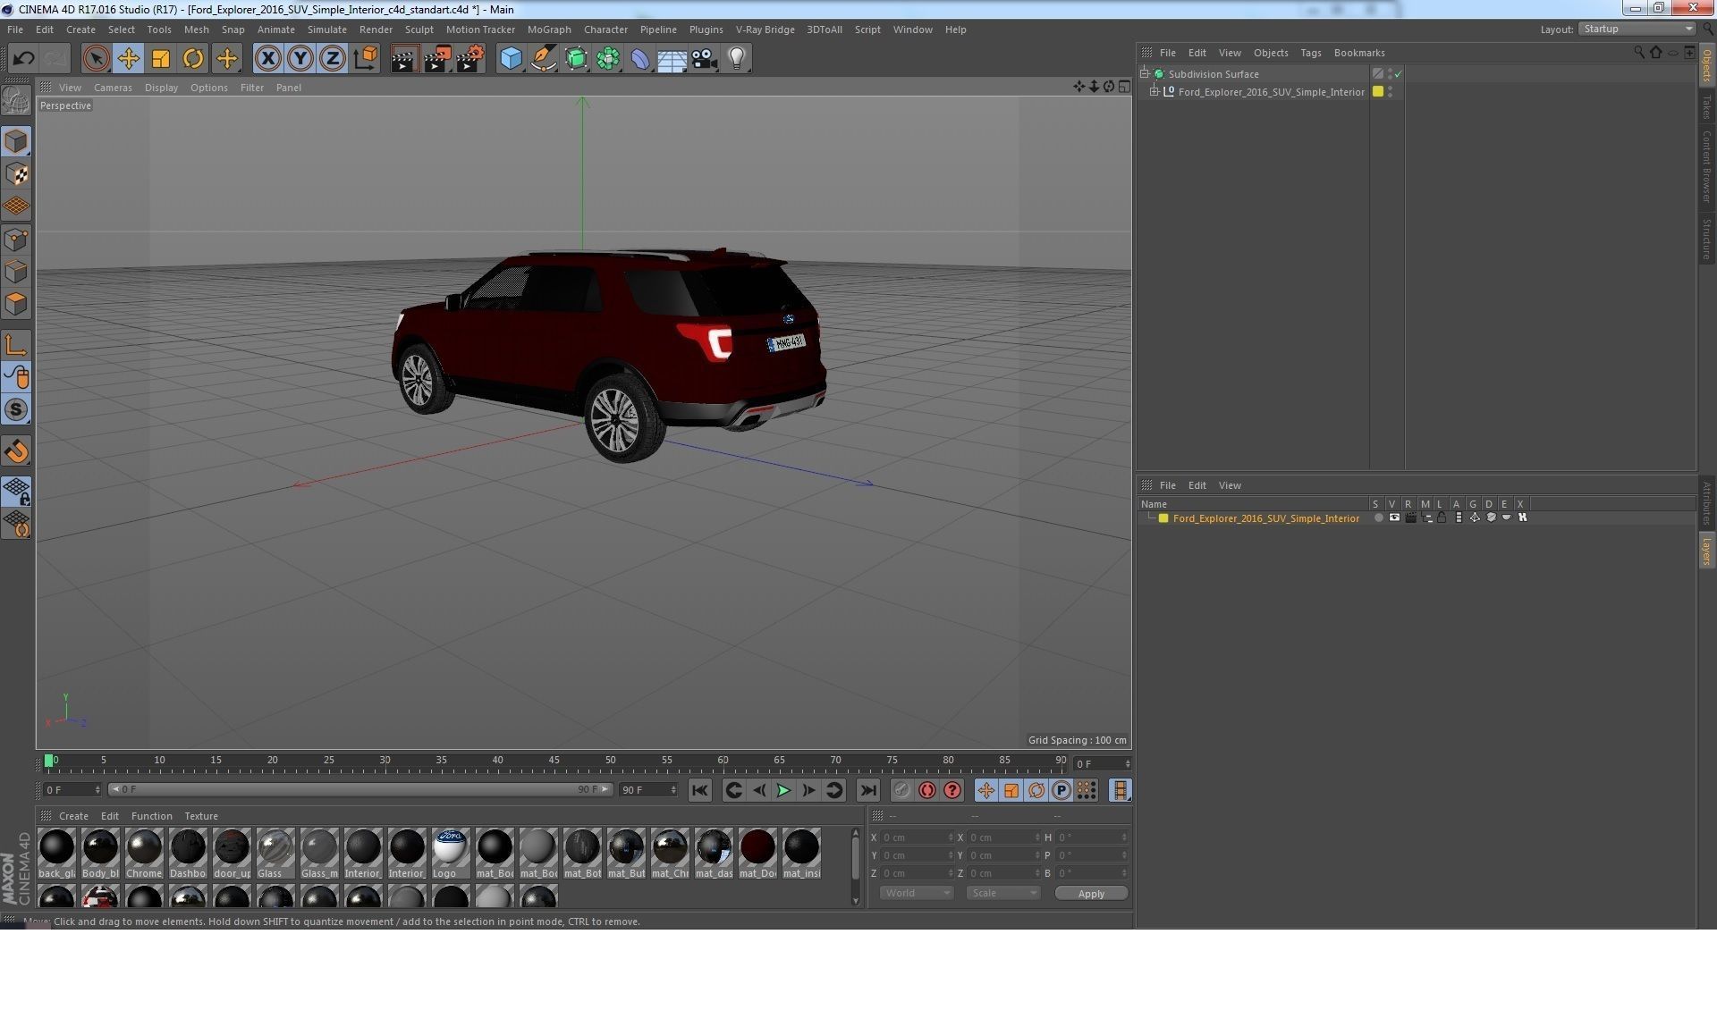This screenshot has height=1035, width=1717.
Task: Click the Apply button
Action: point(1091,894)
